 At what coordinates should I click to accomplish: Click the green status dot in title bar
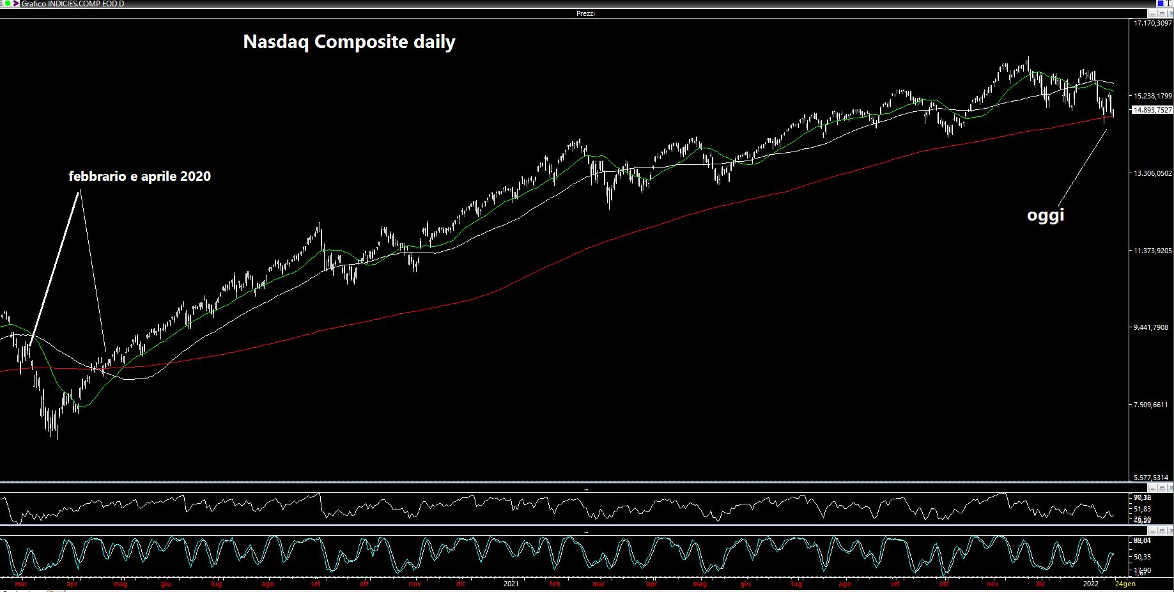8,3
